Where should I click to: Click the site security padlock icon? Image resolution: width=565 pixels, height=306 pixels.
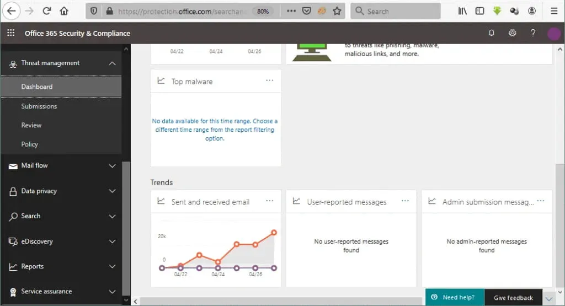click(x=110, y=11)
